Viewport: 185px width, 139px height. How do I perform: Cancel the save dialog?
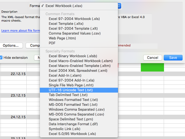click(x=153, y=57)
